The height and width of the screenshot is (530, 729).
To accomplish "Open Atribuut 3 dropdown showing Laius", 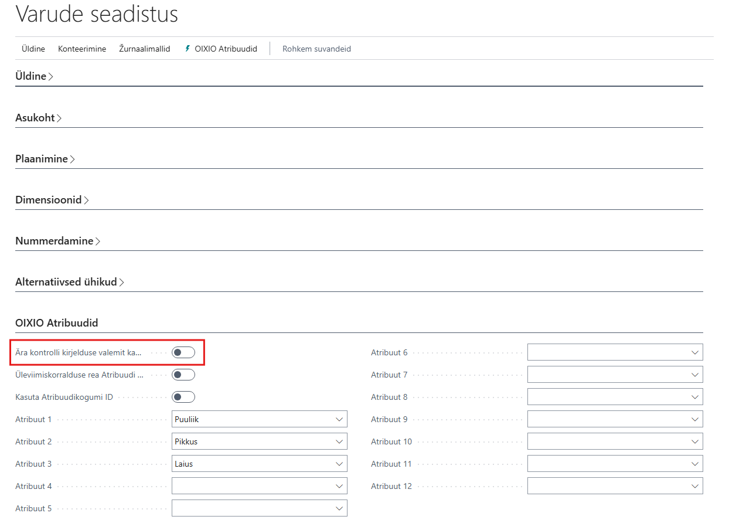I will [x=259, y=464].
